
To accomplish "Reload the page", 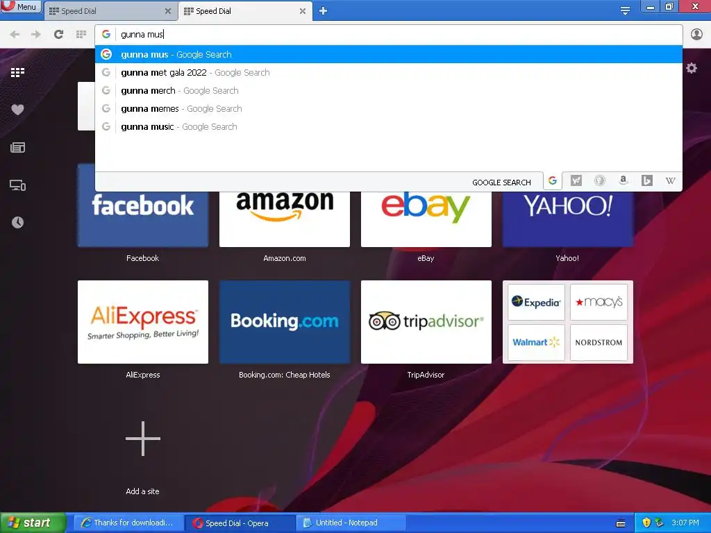I will (x=58, y=34).
